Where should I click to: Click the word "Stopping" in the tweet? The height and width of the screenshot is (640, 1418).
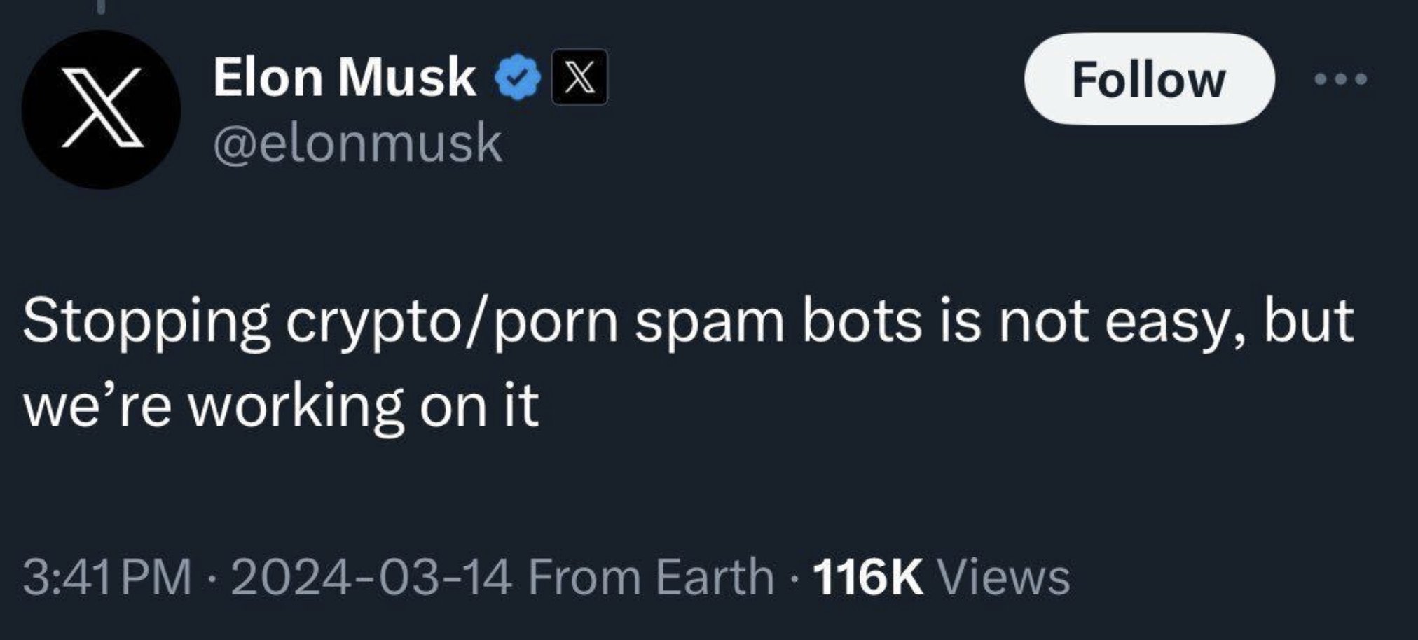tap(146, 321)
